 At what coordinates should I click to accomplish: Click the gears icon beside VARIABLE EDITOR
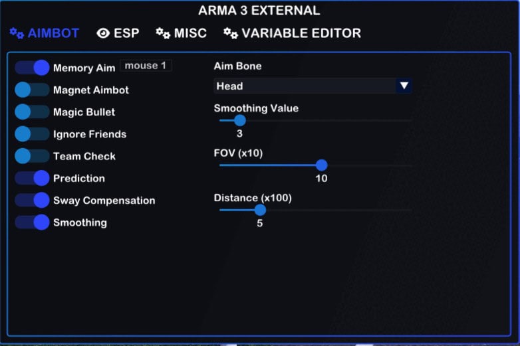coord(231,33)
